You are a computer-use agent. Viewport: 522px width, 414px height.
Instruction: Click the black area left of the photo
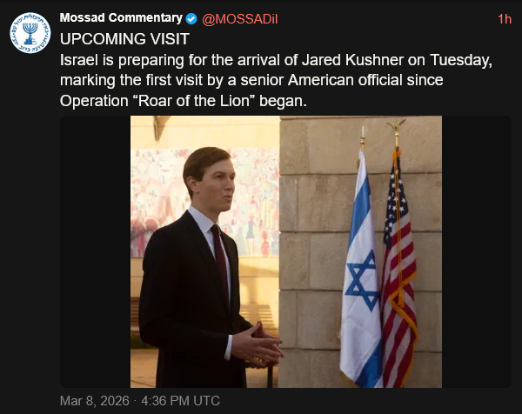click(x=94, y=252)
